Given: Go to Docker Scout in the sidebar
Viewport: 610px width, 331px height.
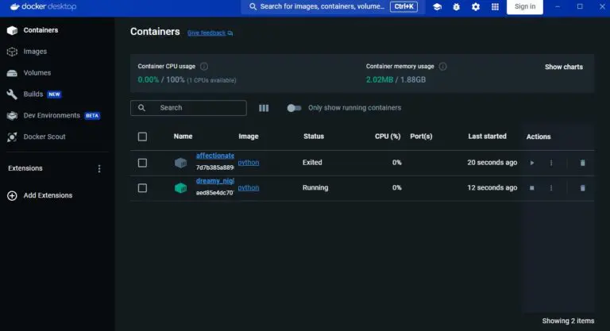Looking at the screenshot, I should pyautogui.click(x=44, y=137).
